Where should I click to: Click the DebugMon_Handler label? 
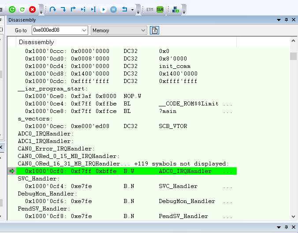pos(47,194)
